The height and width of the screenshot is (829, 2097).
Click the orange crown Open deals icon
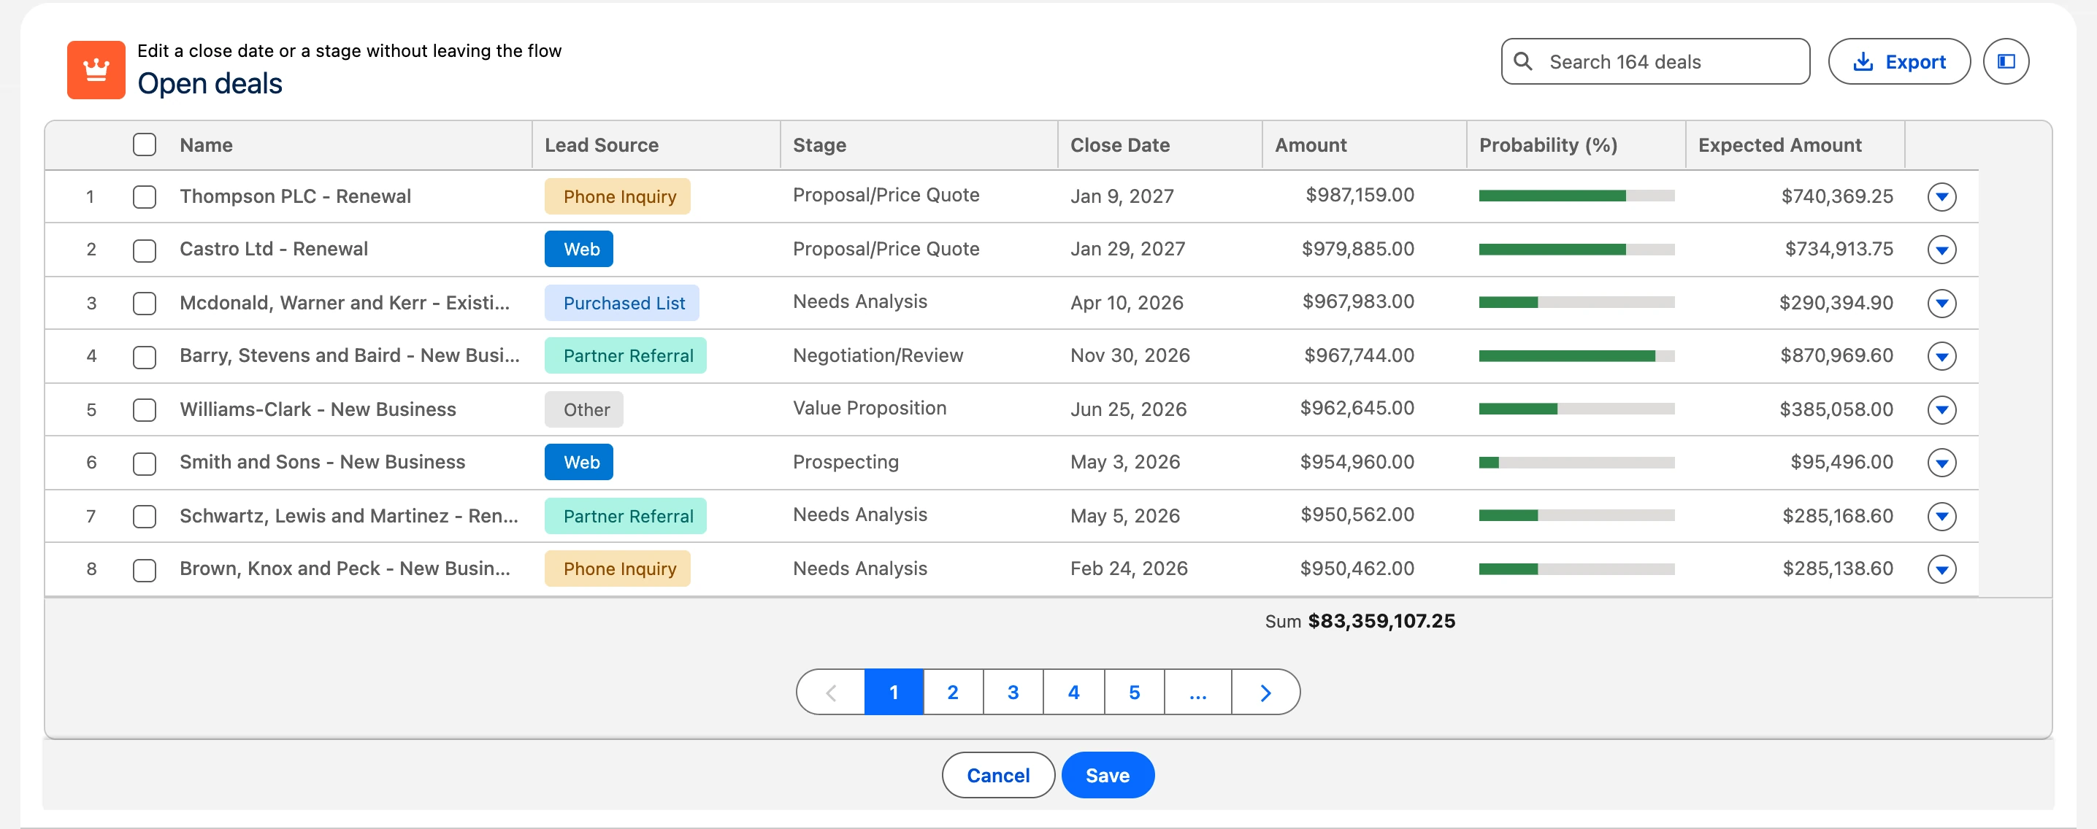[96, 70]
